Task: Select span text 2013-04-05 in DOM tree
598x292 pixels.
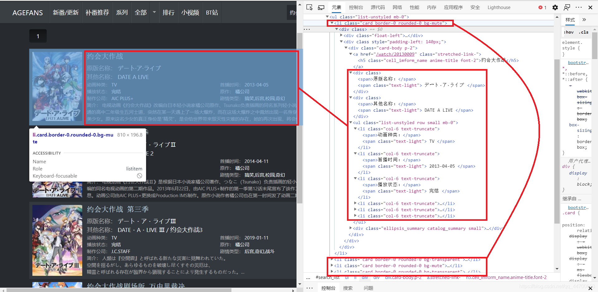Action: pos(442,166)
